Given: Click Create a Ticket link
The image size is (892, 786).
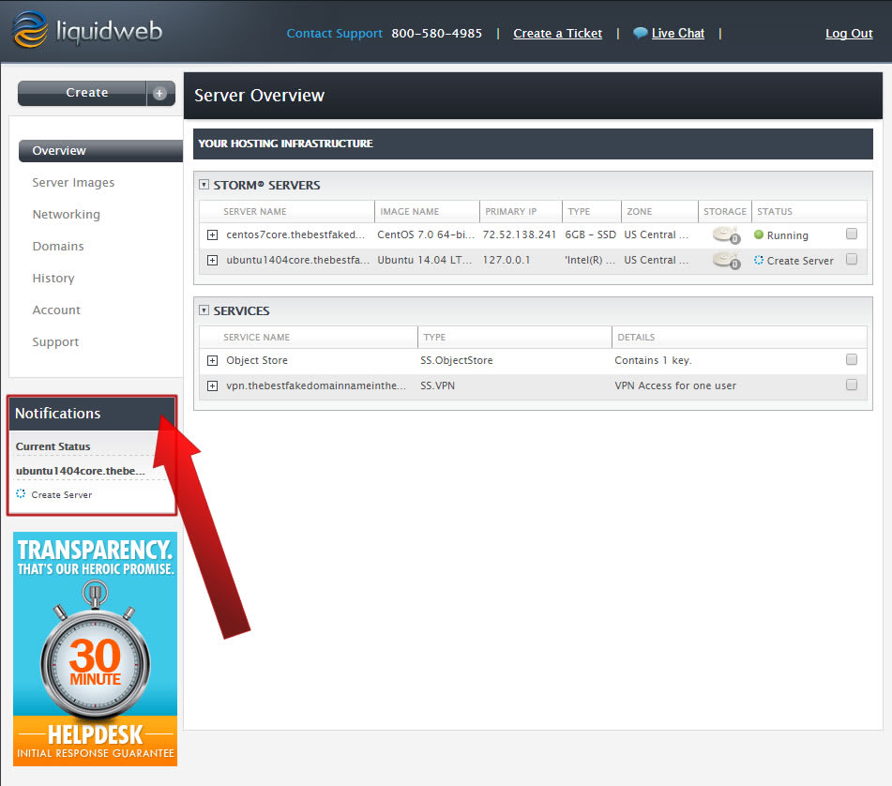Looking at the screenshot, I should pos(557,33).
